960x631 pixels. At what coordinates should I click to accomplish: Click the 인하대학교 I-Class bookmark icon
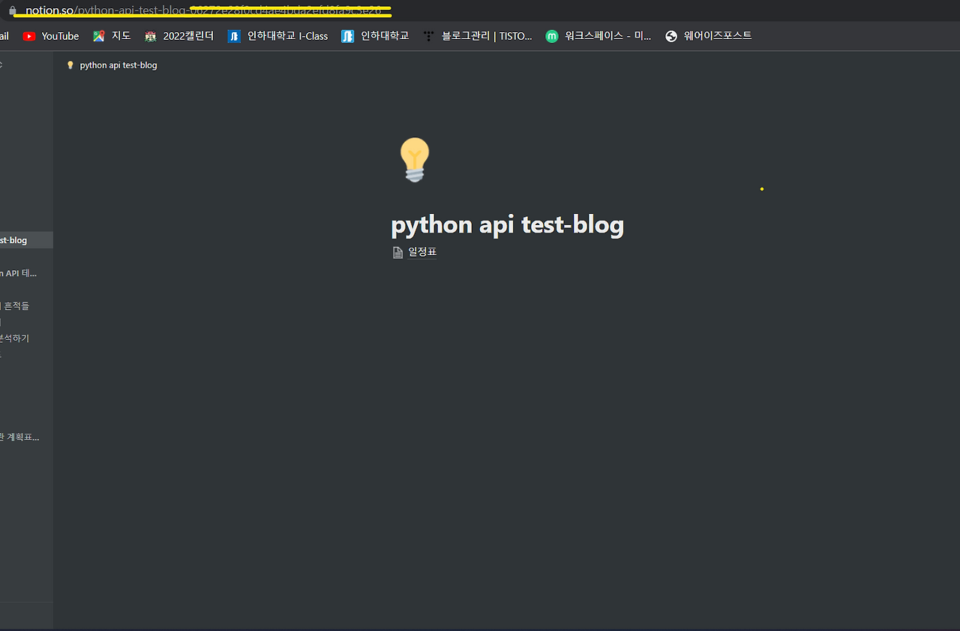click(x=233, y=35)
